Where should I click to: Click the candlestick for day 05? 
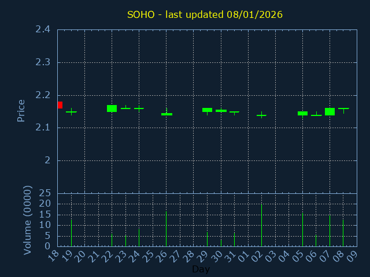pos(302,113)
